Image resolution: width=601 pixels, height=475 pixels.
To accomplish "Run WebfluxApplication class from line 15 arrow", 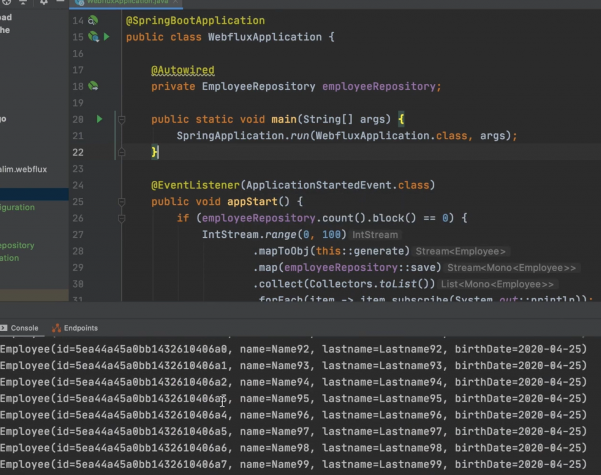I will tap(106, 37).
